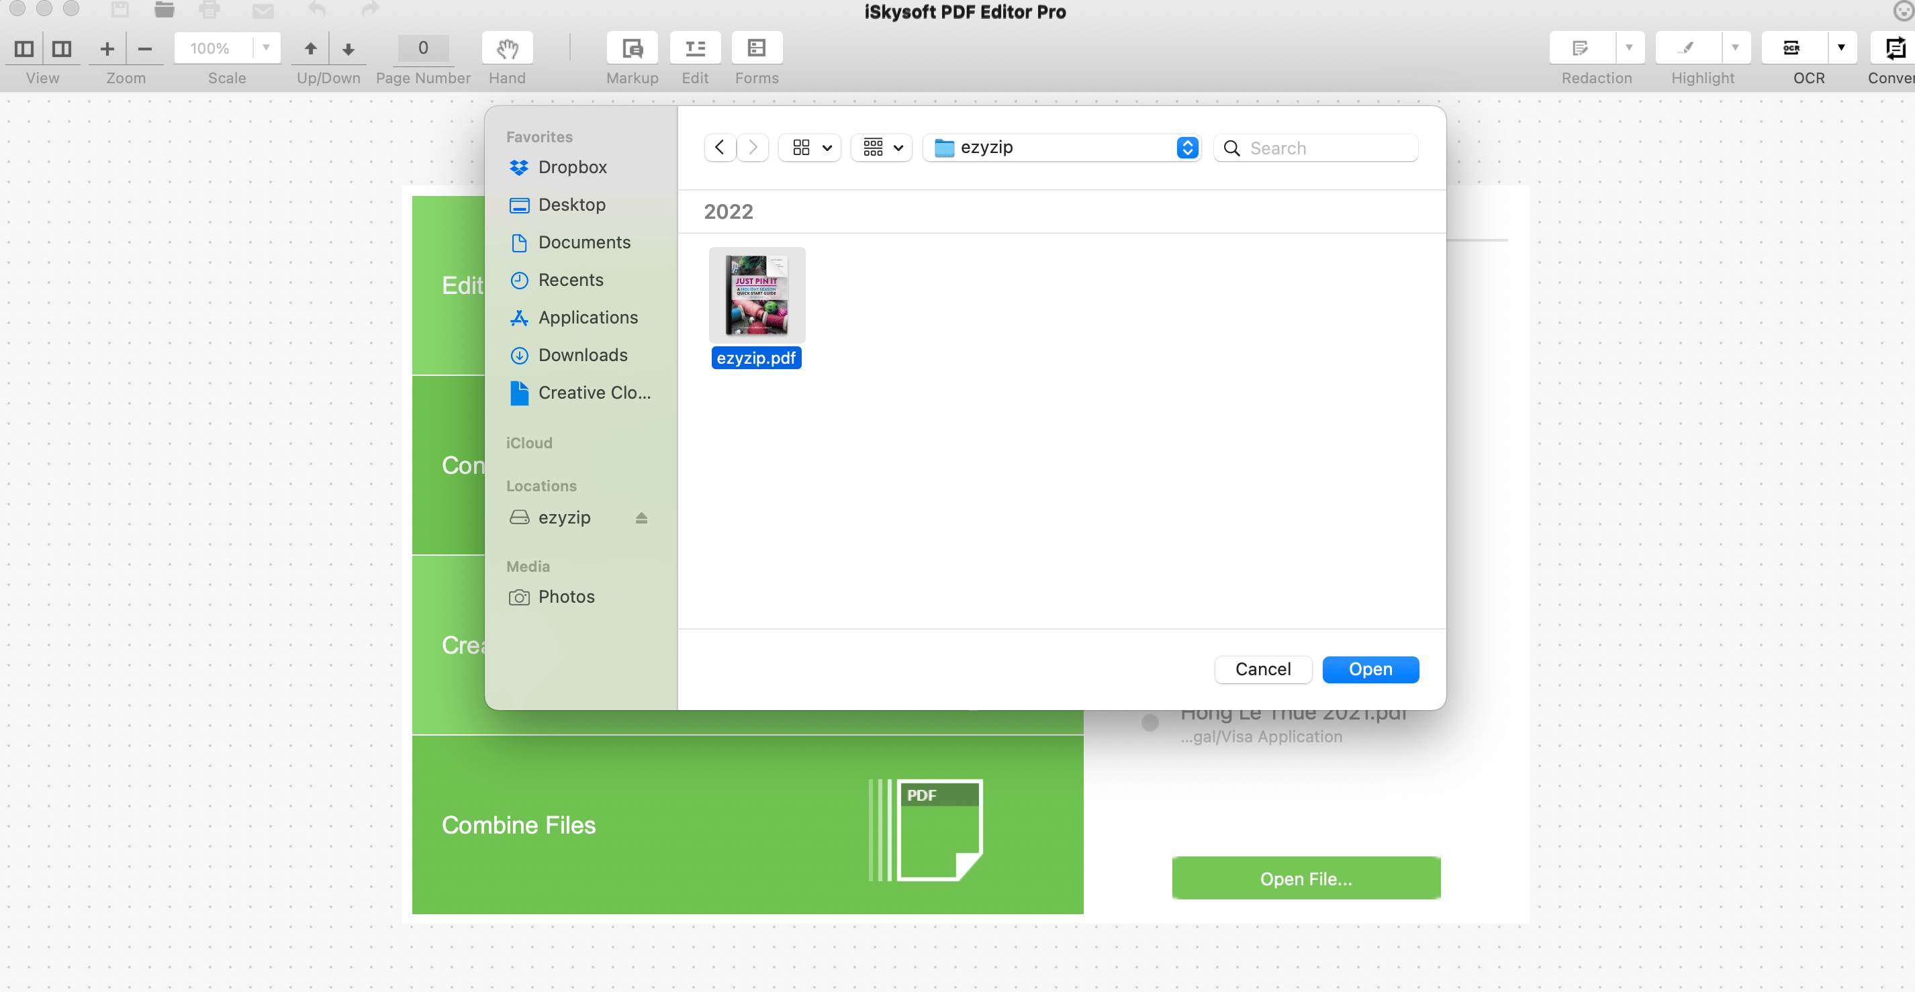Expand the Scale percentage dropdown
The width and height of the screenshot is (1915, 992).
pos(266,48)
